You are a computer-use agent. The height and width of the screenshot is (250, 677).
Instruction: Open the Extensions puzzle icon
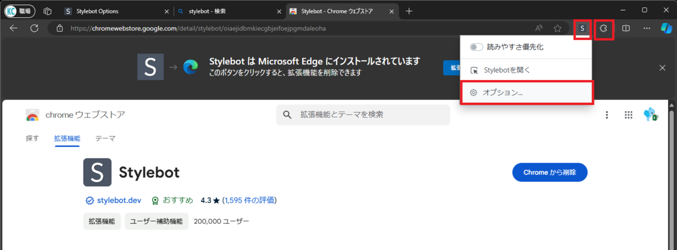(603, 28)
